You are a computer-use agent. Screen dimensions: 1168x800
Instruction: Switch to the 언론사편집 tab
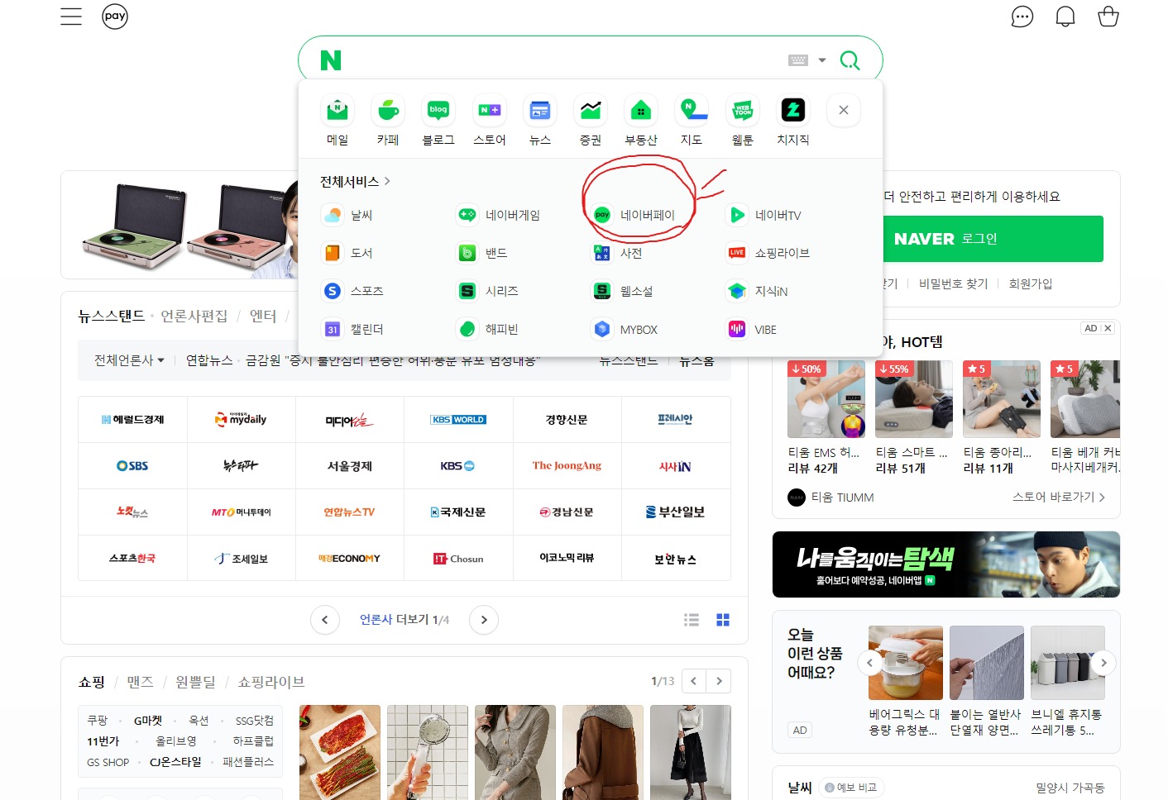[x=194, y=316]
